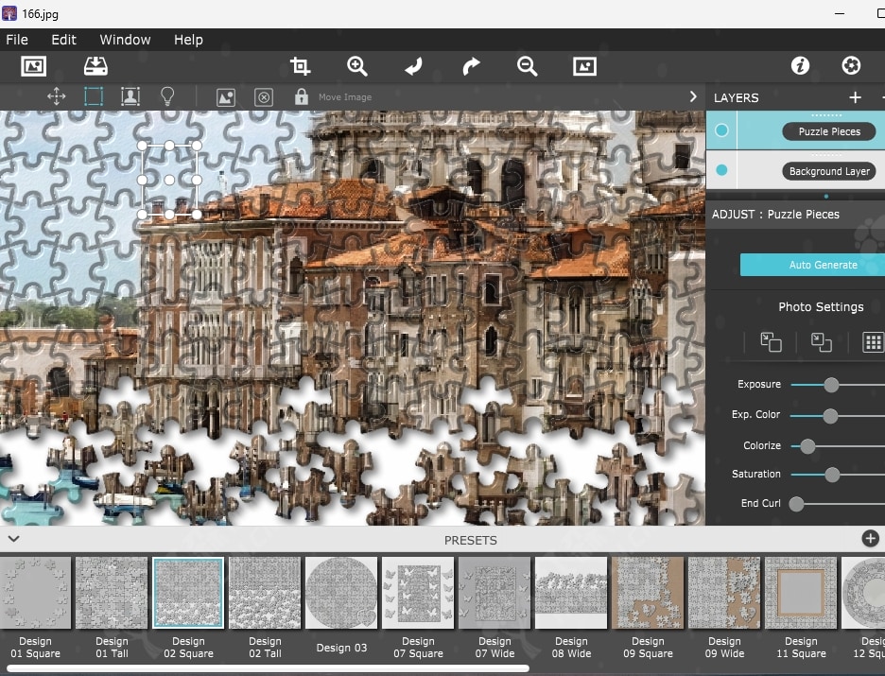
Task: Toggle visibility of Background Layer
Action: tap(721, 171)
